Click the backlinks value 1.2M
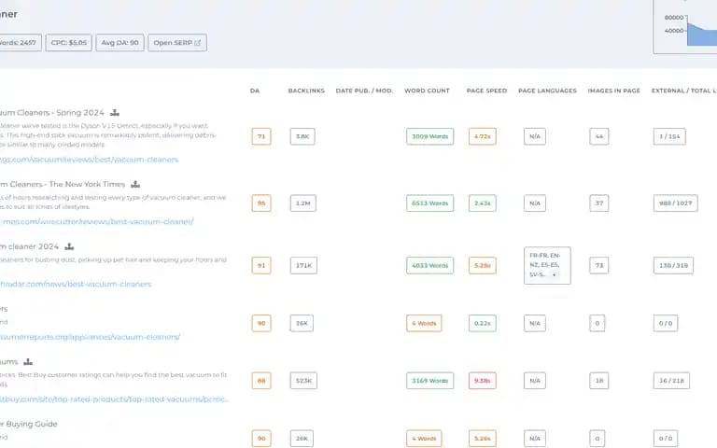This screenshot has width=717, height=448. (302, 203)
